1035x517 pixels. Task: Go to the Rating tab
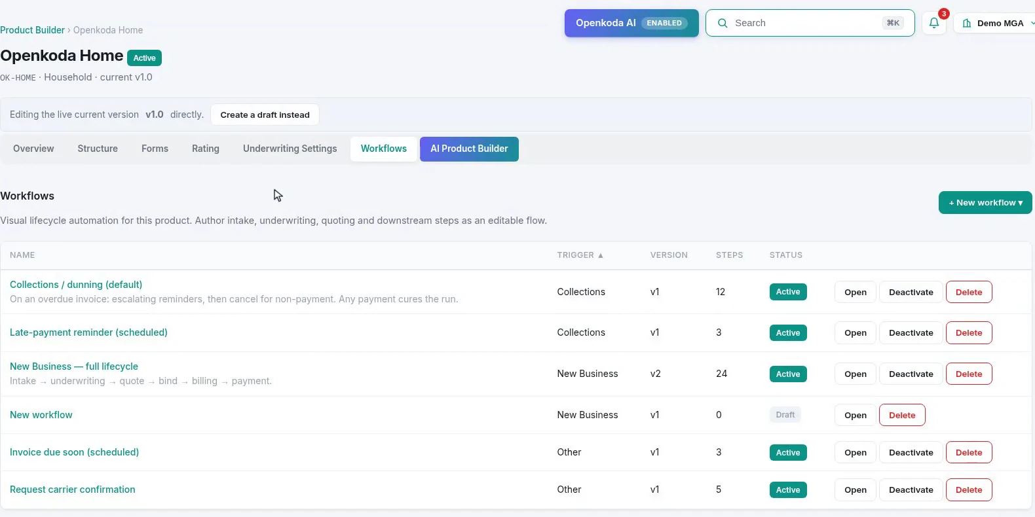click(x=206, y=149)
